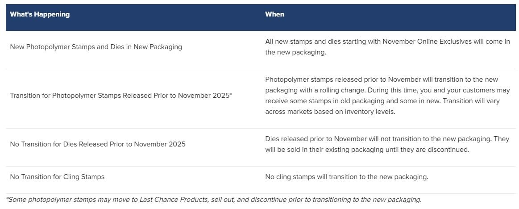Screen dimensions: 519x209
Task: Select the "New Photopolymer Stamps and Dies in New Packaging" cell
Action: (x=96, y=47)
